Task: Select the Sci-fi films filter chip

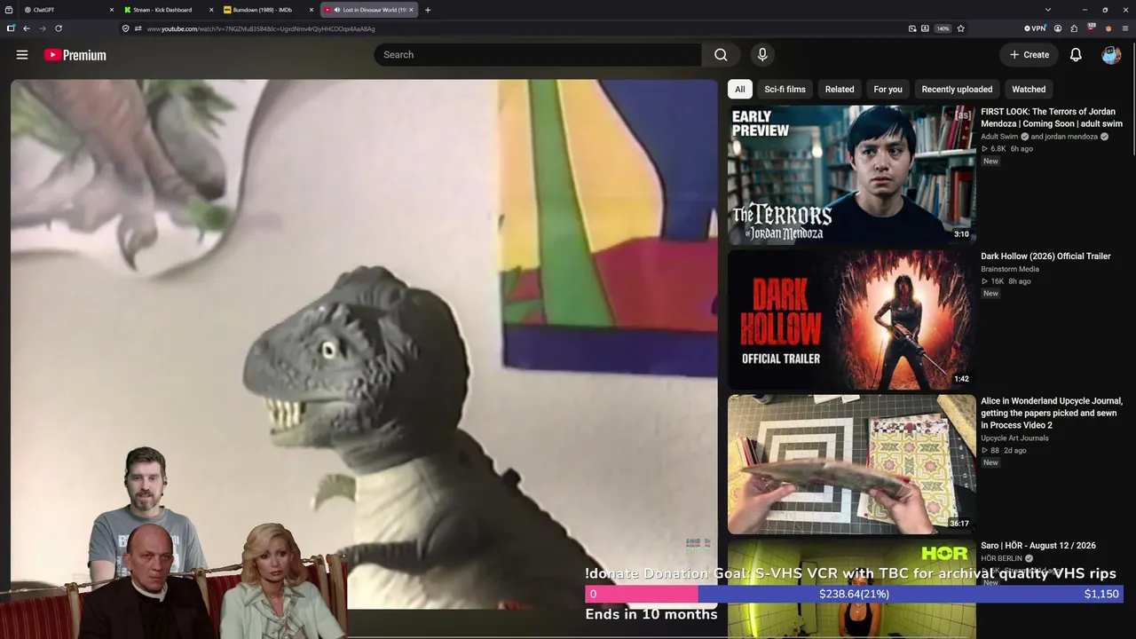Action: click(x=785, y=89)
